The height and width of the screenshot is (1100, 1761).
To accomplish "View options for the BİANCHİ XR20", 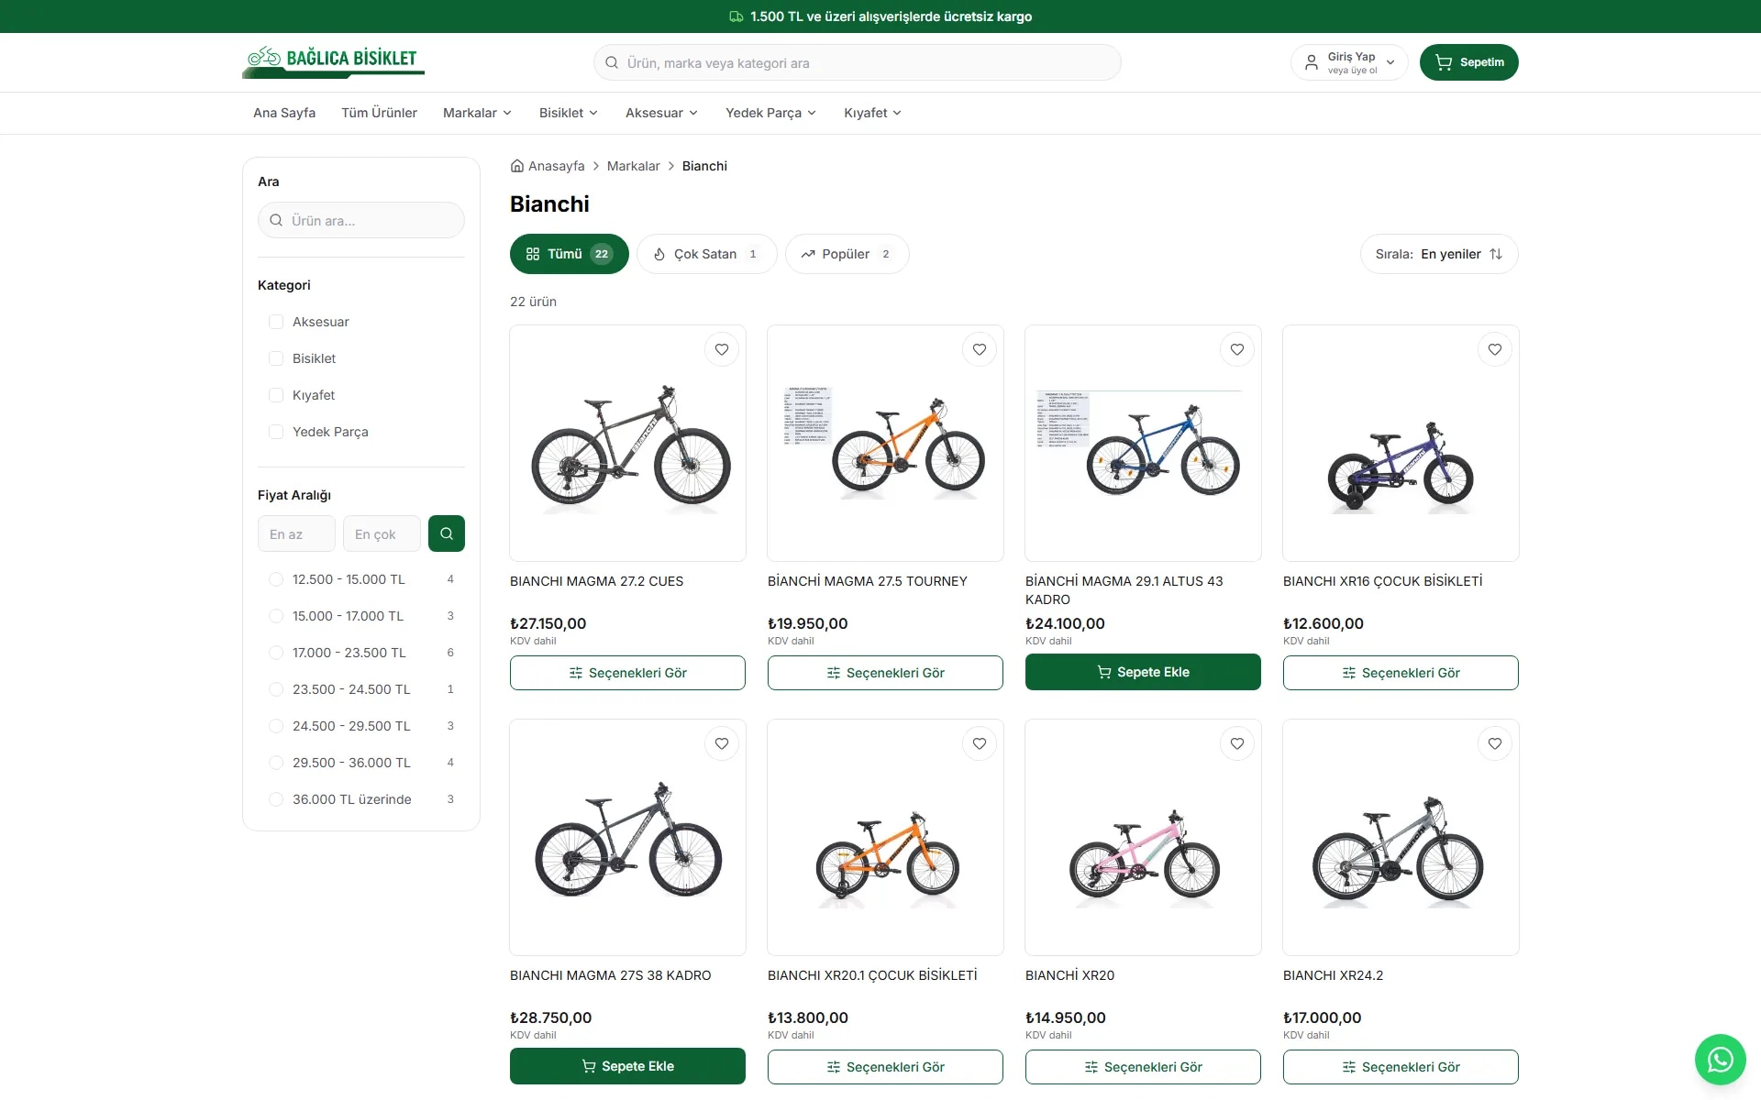I will [x=1143, y=1067].
